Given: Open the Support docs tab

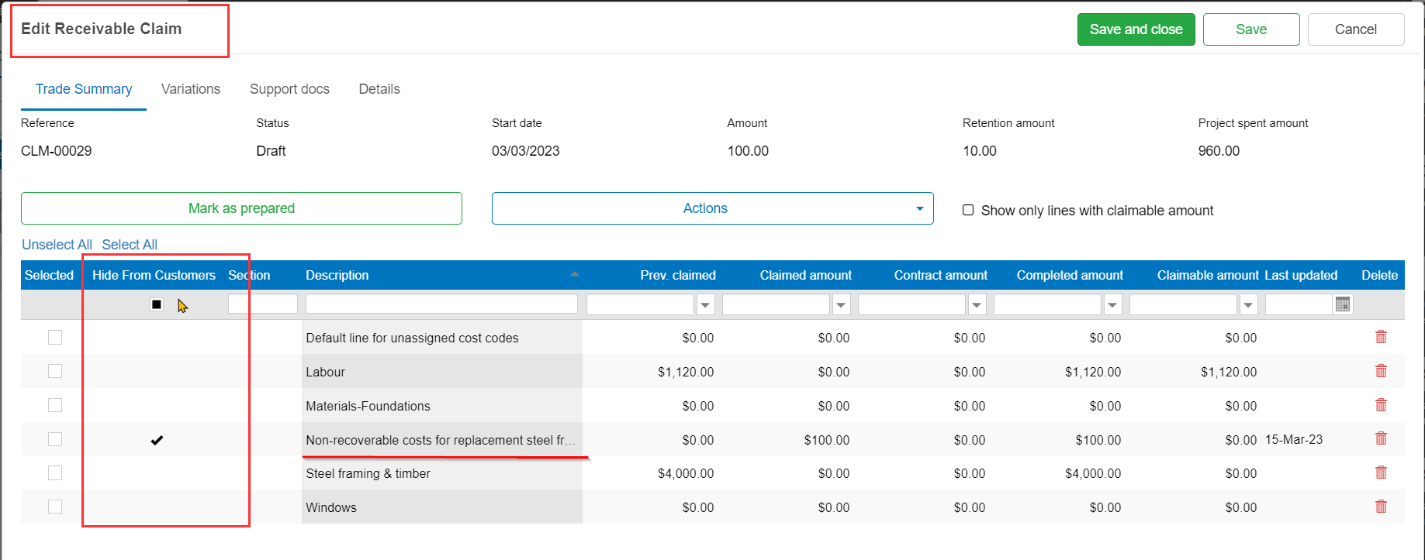Looking at the screenshot, I should [289, 89].
